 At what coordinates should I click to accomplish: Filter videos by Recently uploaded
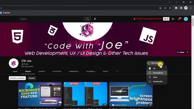(17, 78)
